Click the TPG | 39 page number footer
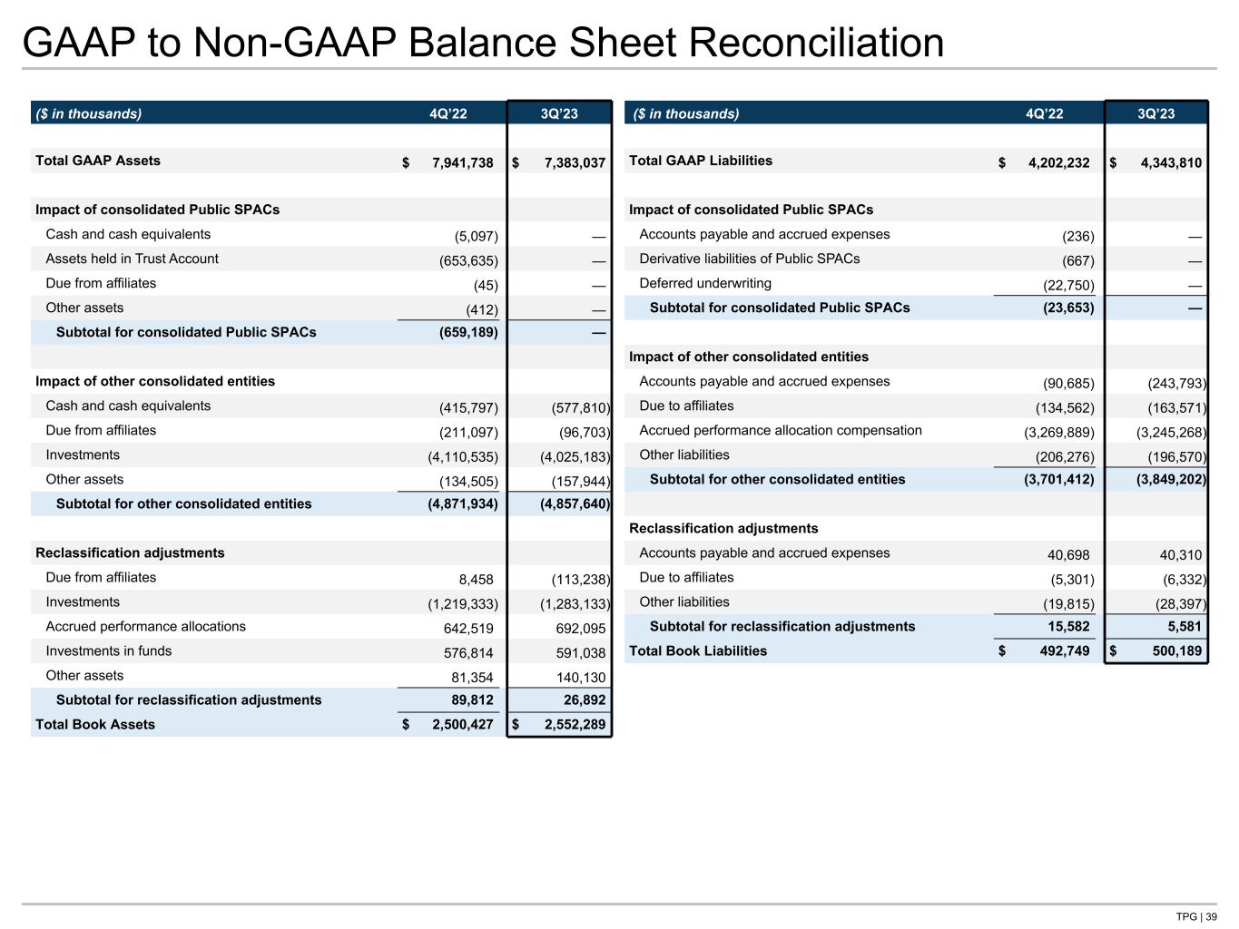This screenshot has width=1239, height=929. click(x=1195, y=916)
